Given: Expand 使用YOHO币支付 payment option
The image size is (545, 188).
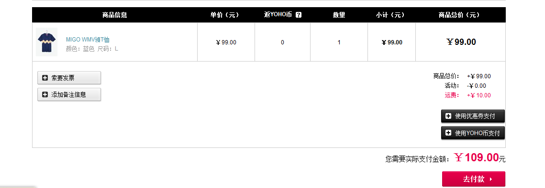Looking at the screenshot, I should coord(473,133).
